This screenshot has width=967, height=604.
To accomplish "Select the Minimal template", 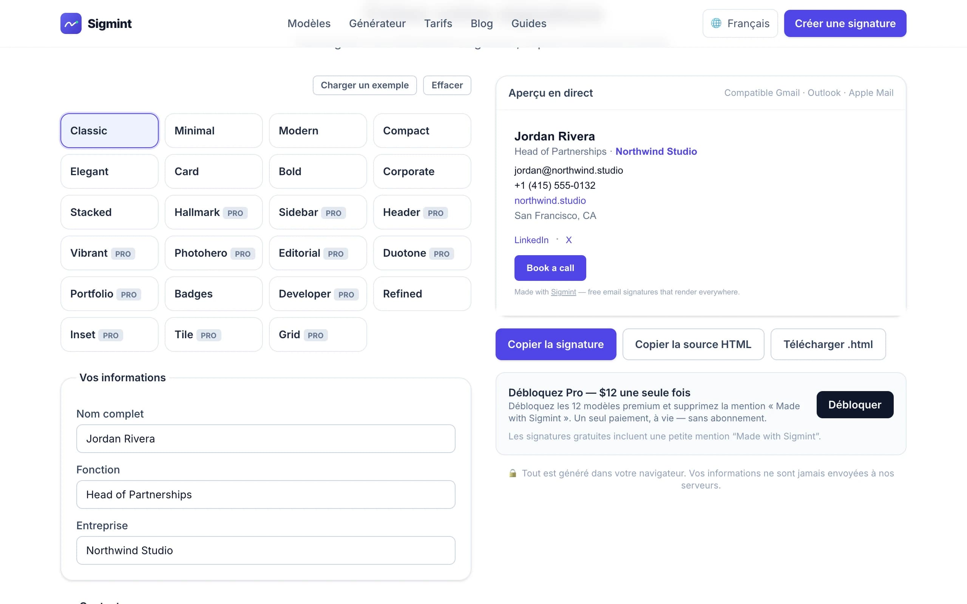I will point(213,131).
